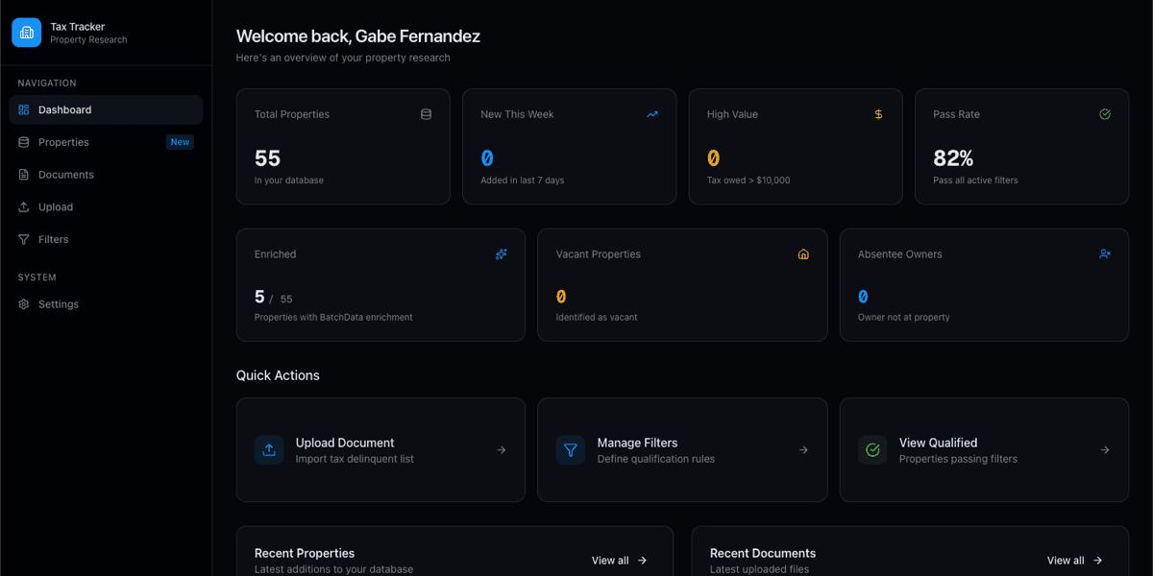Open Properties in the sidebar navigation
This screenshot has height=576, width=1153.
[63, 142]
